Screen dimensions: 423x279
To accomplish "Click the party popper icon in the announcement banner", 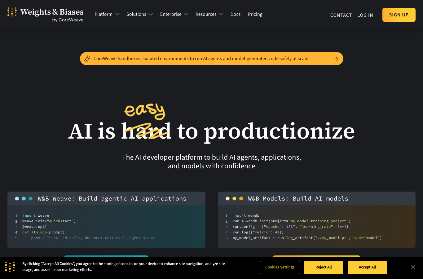I will [87, 59].
